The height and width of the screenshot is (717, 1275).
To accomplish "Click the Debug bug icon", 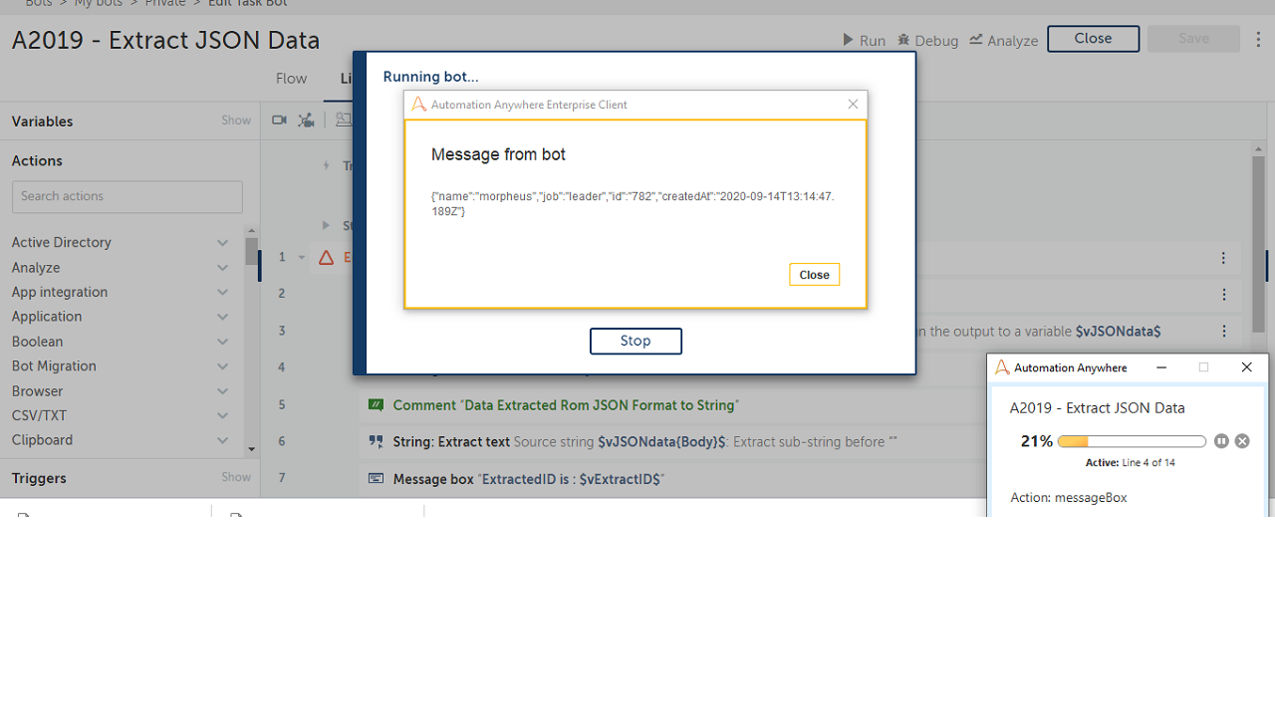I will (903, 40).
